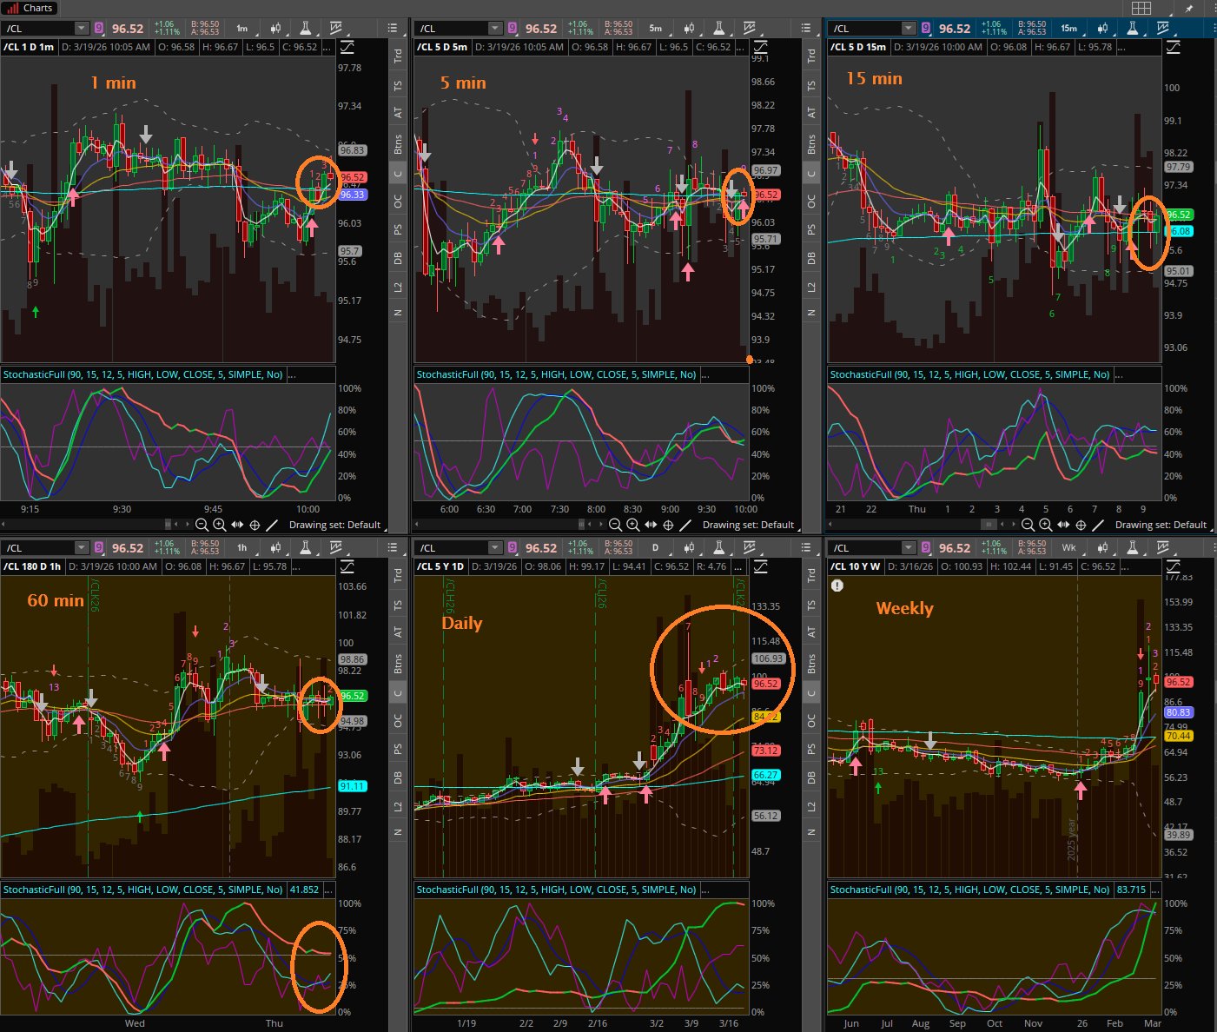
Task: Switch to the Charts tab
Action: pos(30,8)
